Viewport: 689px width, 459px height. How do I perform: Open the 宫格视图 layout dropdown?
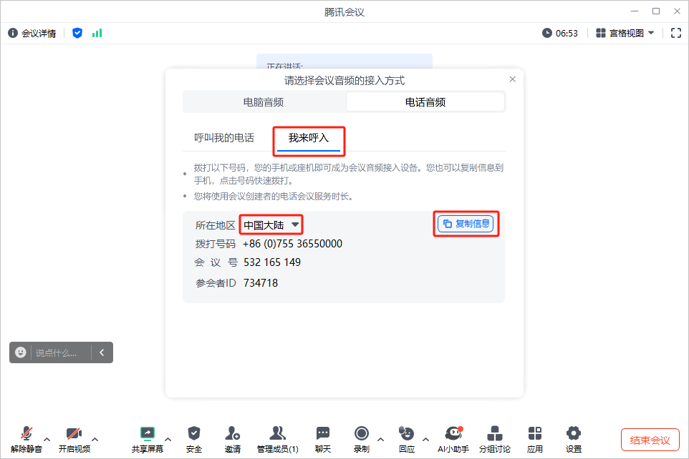625,34
